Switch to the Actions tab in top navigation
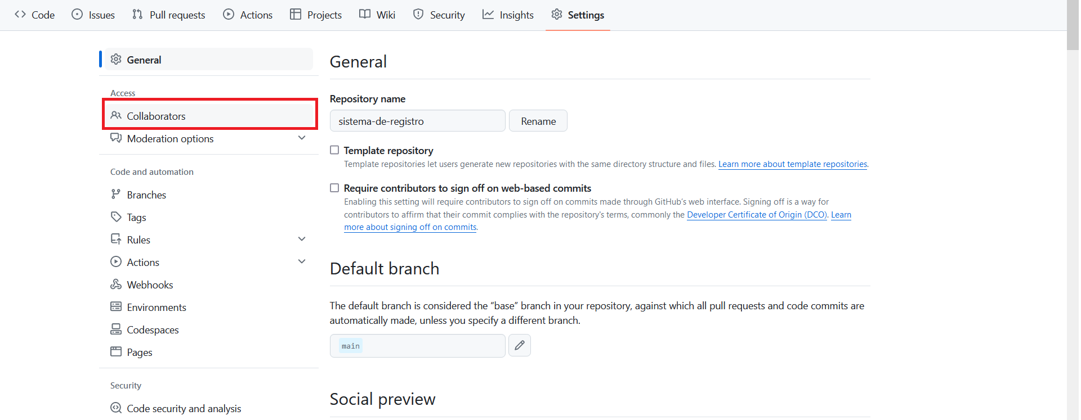 248,15
